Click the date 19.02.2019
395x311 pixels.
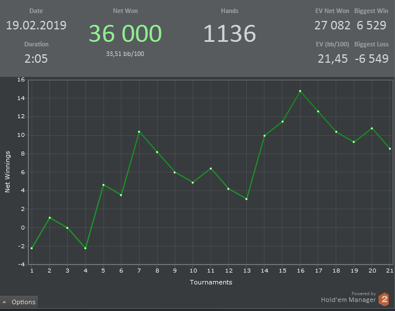tap(36, 25)
